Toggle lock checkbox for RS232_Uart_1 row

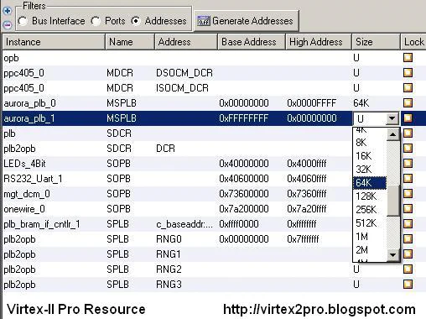408,178
